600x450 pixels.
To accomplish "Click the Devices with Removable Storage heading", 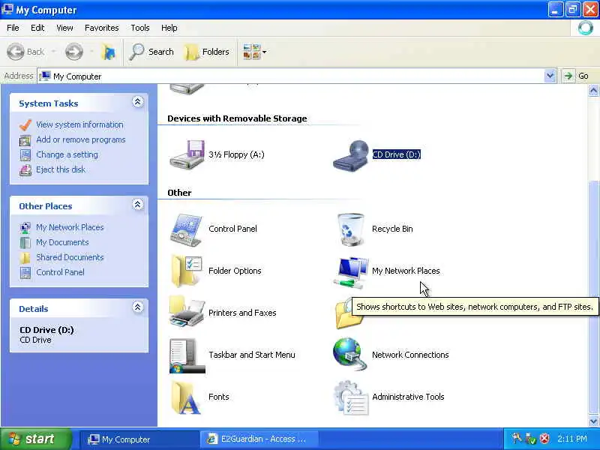I will click(237, 118).
